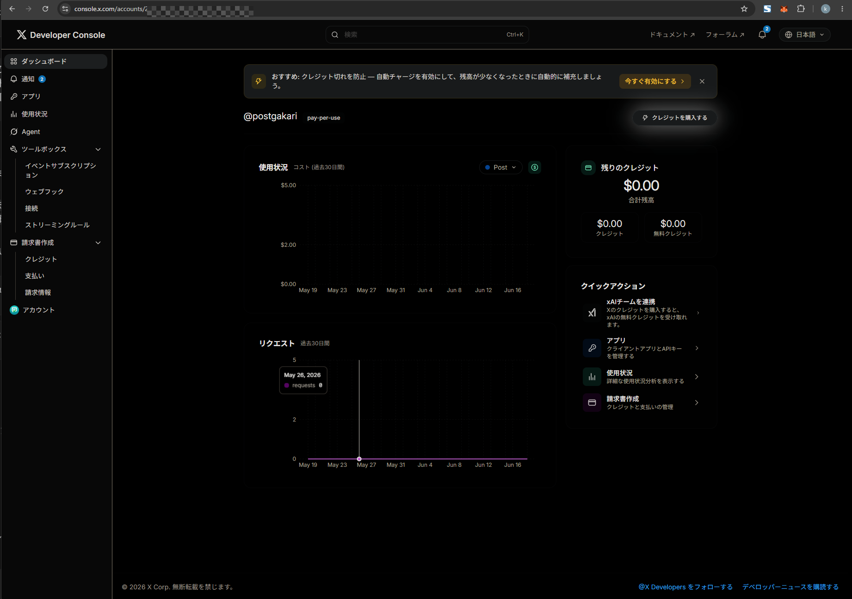852x599 pixels.
Task: Open the Post metric dropdown
Action: (x=501, y=167)
